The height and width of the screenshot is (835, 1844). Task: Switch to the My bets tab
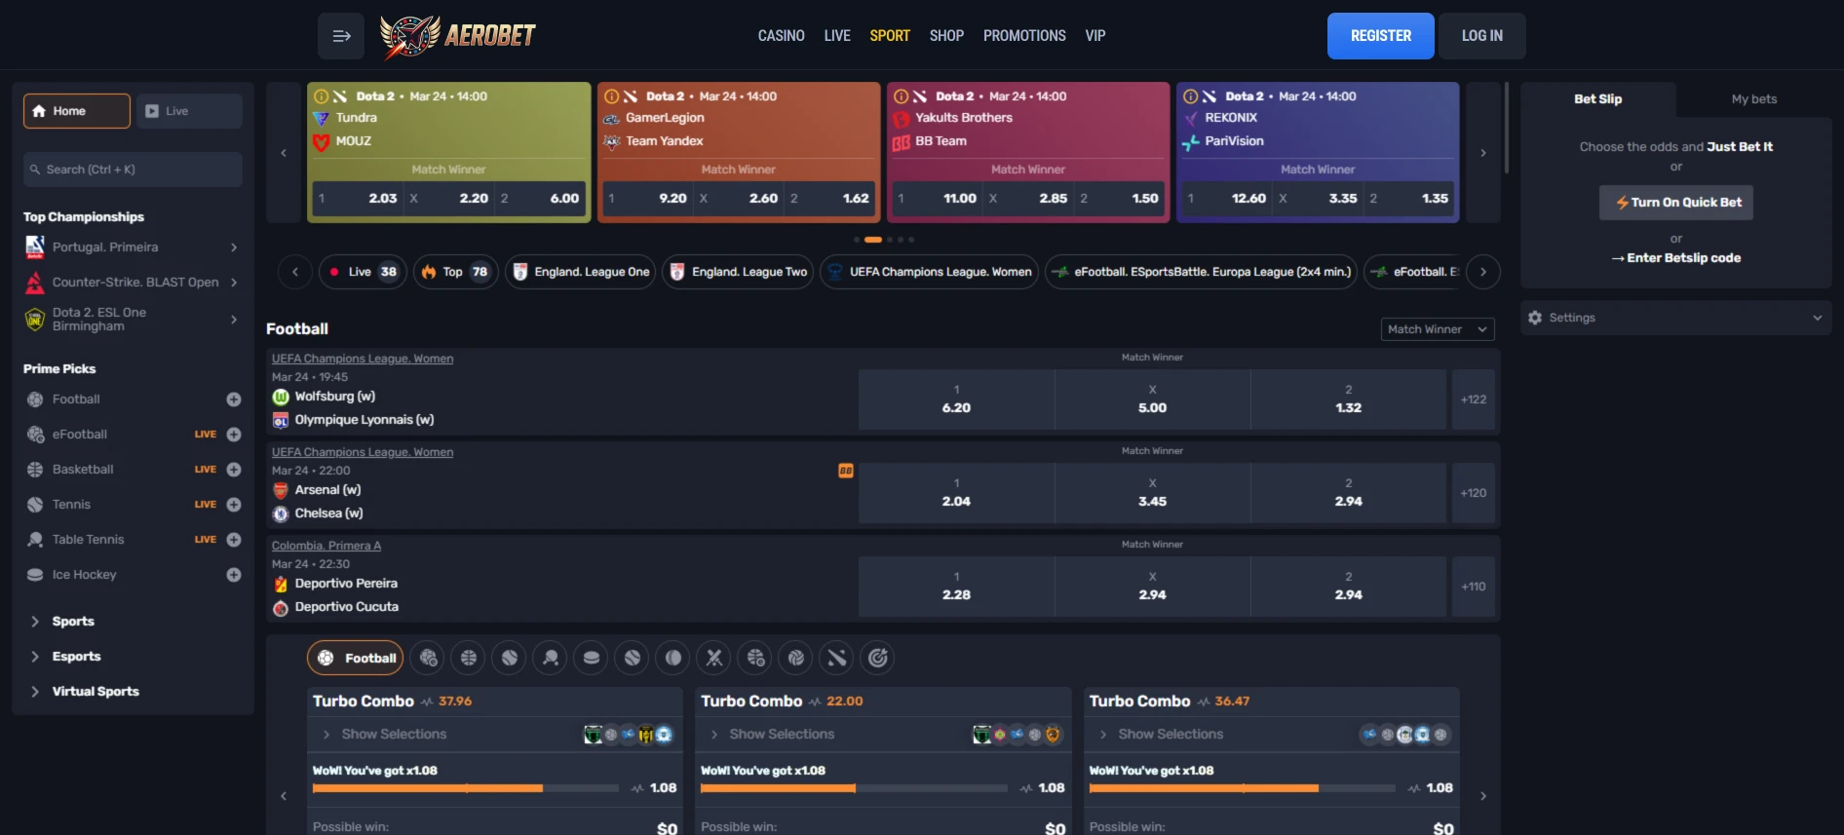tap(1754, 99)
